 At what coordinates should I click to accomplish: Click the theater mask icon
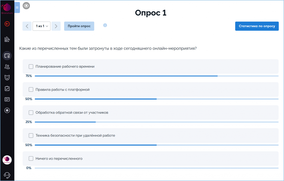[7, 77]
